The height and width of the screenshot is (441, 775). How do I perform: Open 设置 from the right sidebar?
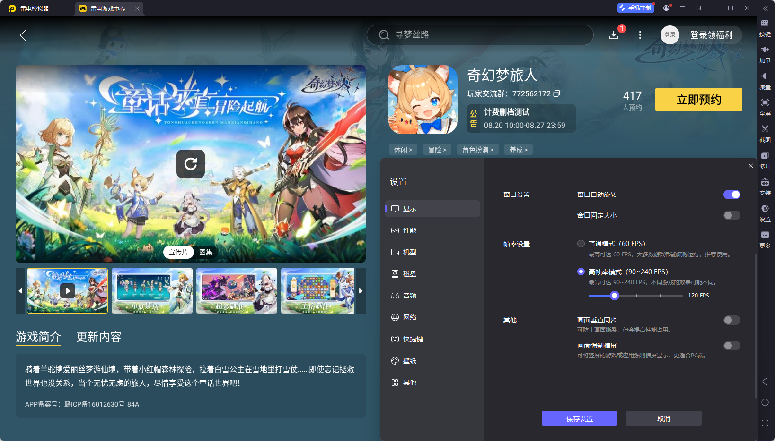click(765, 213)
